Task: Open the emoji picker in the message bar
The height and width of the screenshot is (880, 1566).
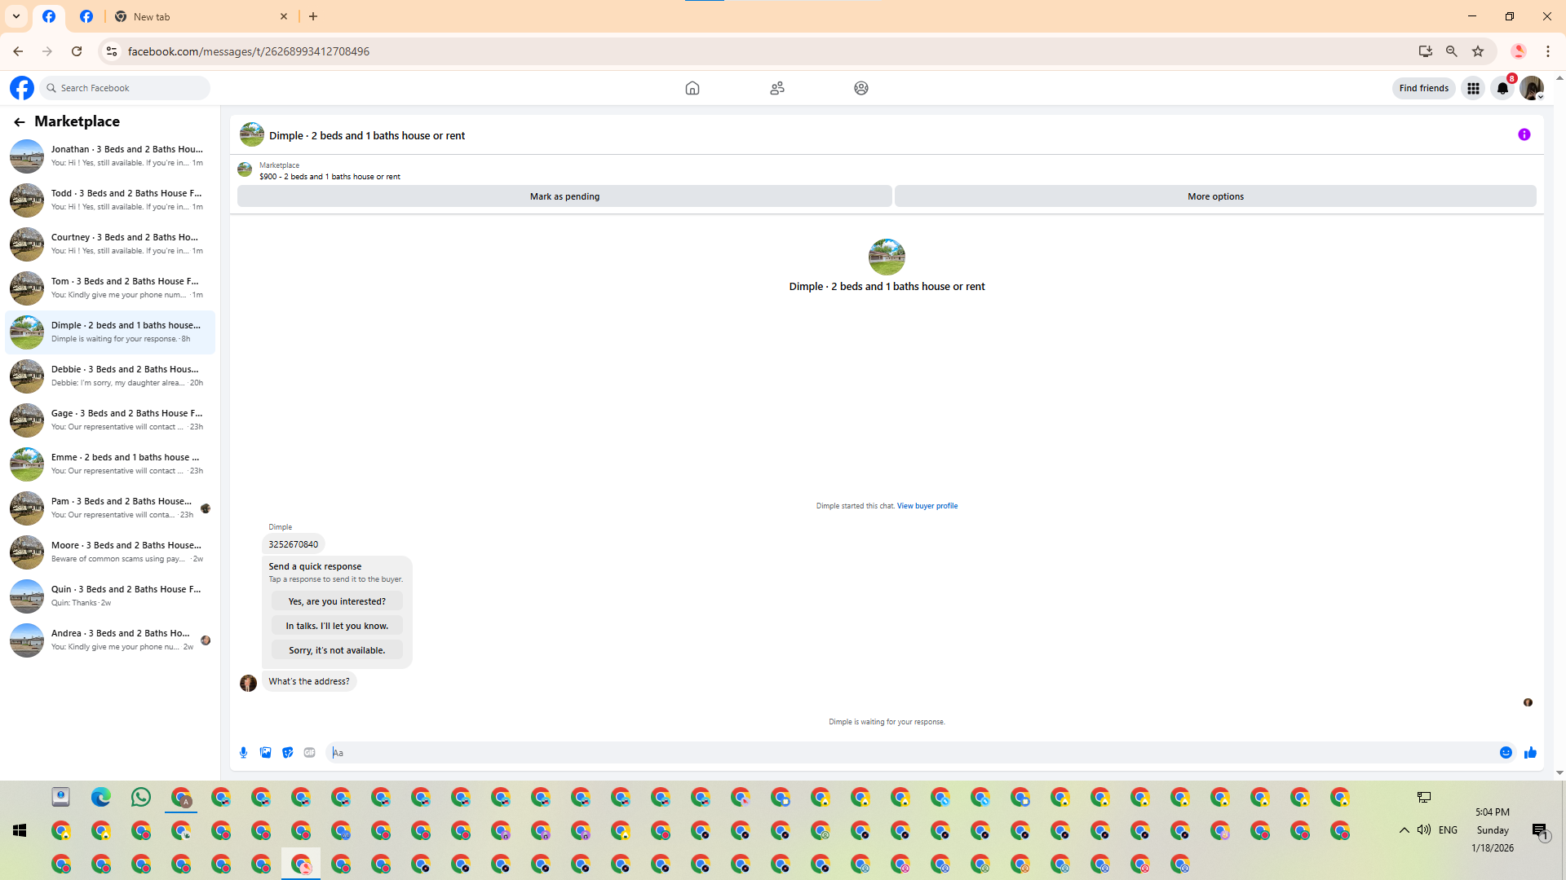Action: tap(1506, 753)
